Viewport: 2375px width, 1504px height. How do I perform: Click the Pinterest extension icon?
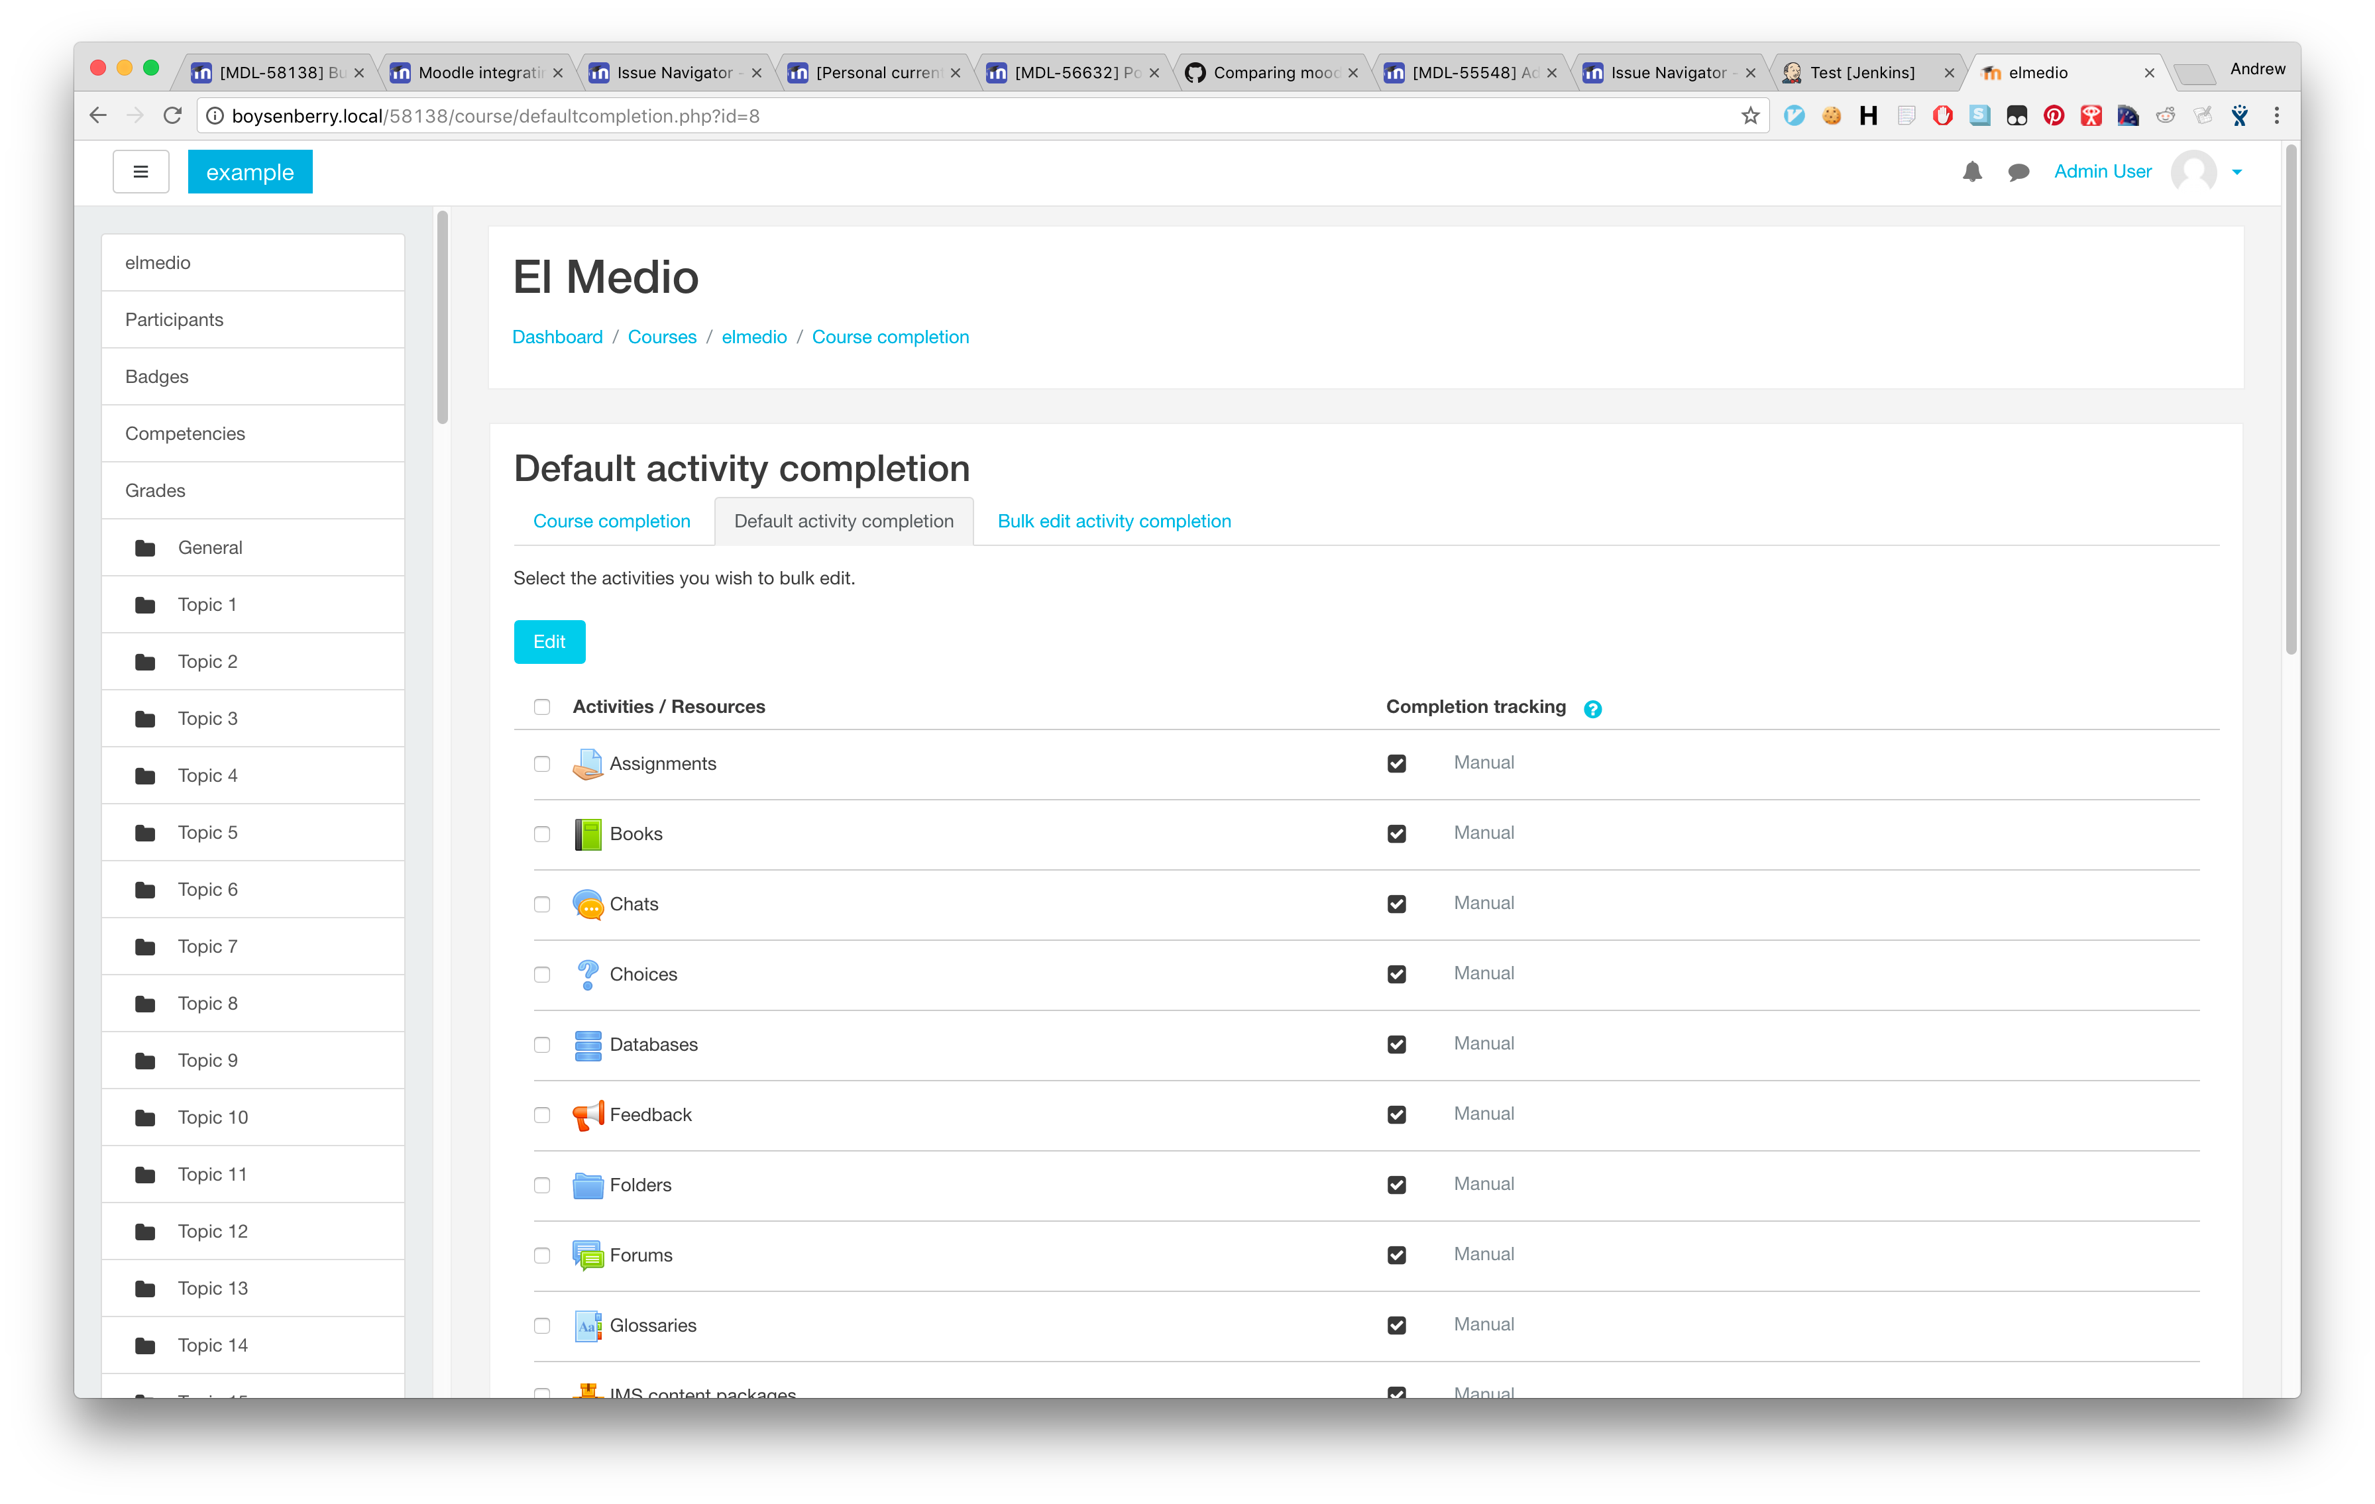pyautogui.click(x=2054, y=115)
